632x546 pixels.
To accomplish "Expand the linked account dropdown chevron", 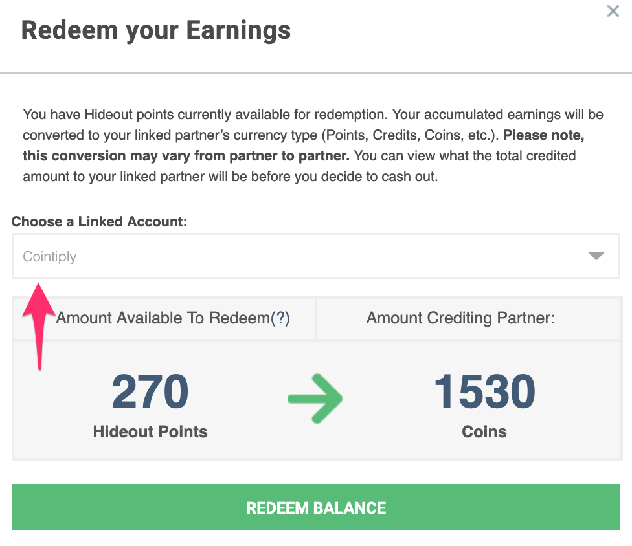I will click(x=595, y=256).
